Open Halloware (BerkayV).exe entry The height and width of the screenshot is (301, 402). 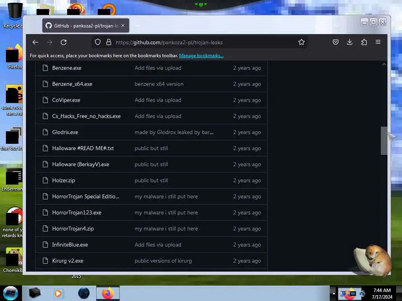pos(81,165)
